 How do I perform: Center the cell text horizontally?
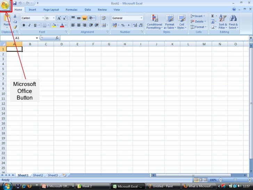click(x=79, y=25)
